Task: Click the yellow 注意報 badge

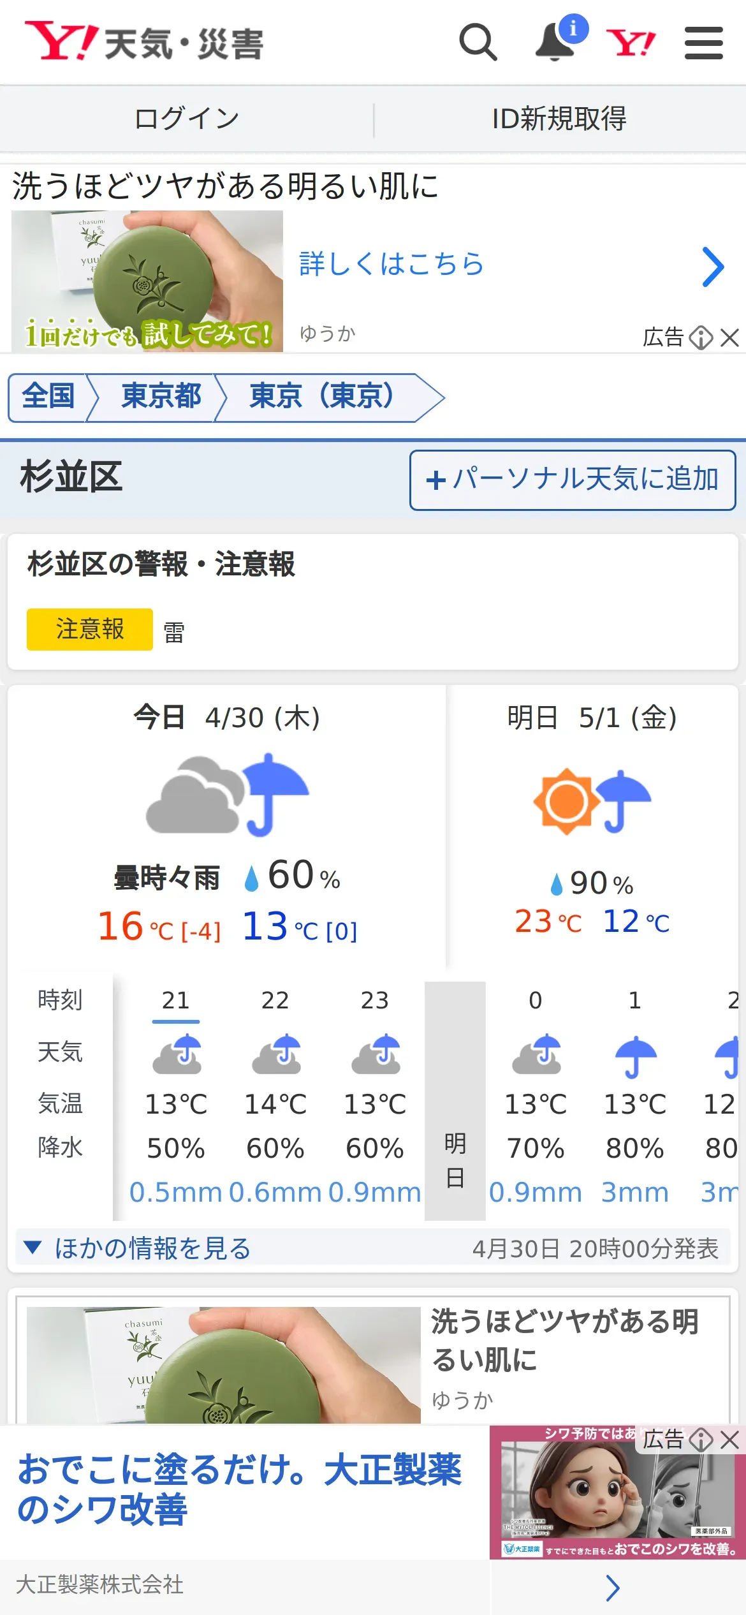Action: [90, 630]
